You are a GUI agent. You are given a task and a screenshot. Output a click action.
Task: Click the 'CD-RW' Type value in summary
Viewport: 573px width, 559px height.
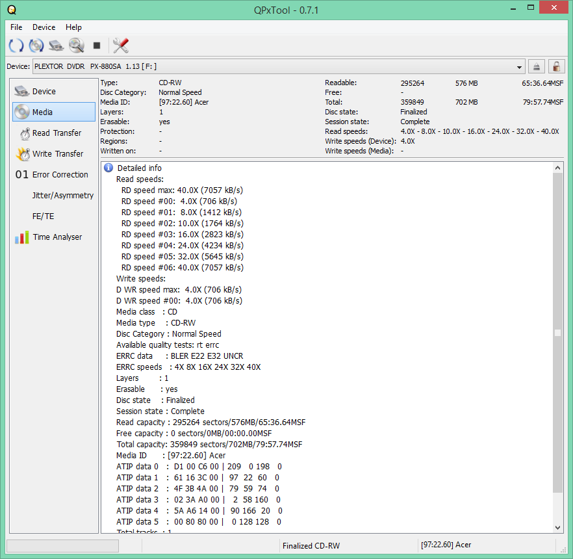click(170, 83)
